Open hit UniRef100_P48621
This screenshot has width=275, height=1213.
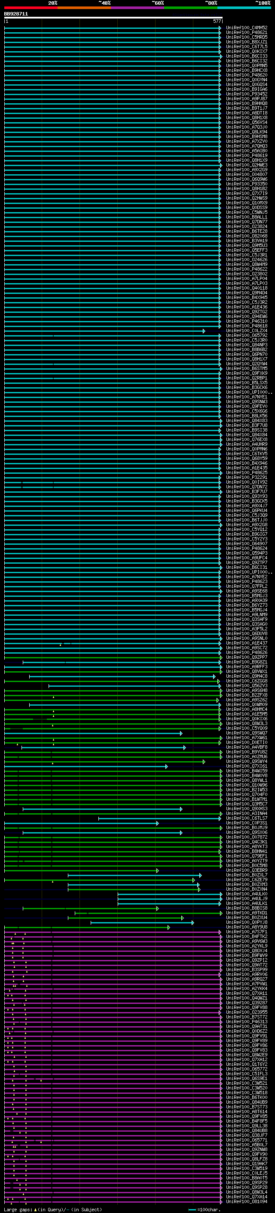coord(247,33)
